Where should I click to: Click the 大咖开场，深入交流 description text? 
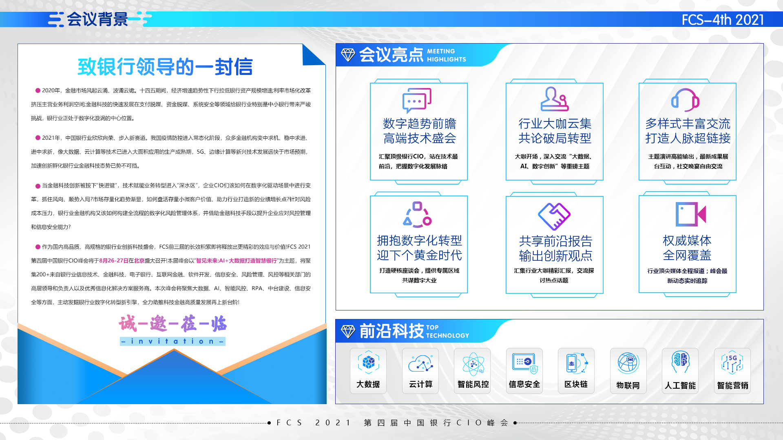554,161
